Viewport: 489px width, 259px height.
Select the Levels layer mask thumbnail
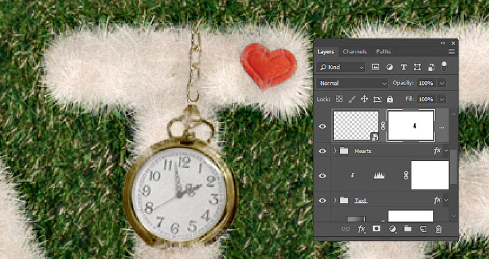click(430, 175)
